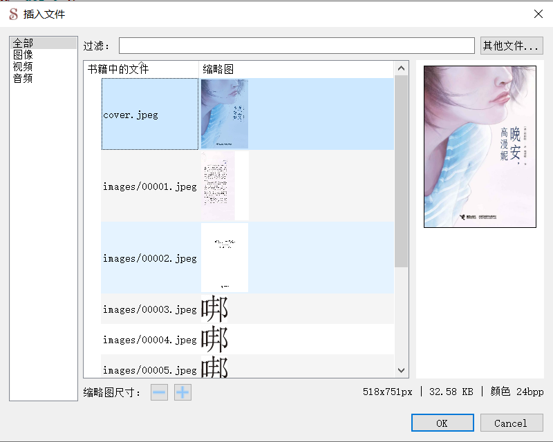The image size is (553, 442).
Task: Decrease thumbnail size with the minus icon
Action: point(159,392)
